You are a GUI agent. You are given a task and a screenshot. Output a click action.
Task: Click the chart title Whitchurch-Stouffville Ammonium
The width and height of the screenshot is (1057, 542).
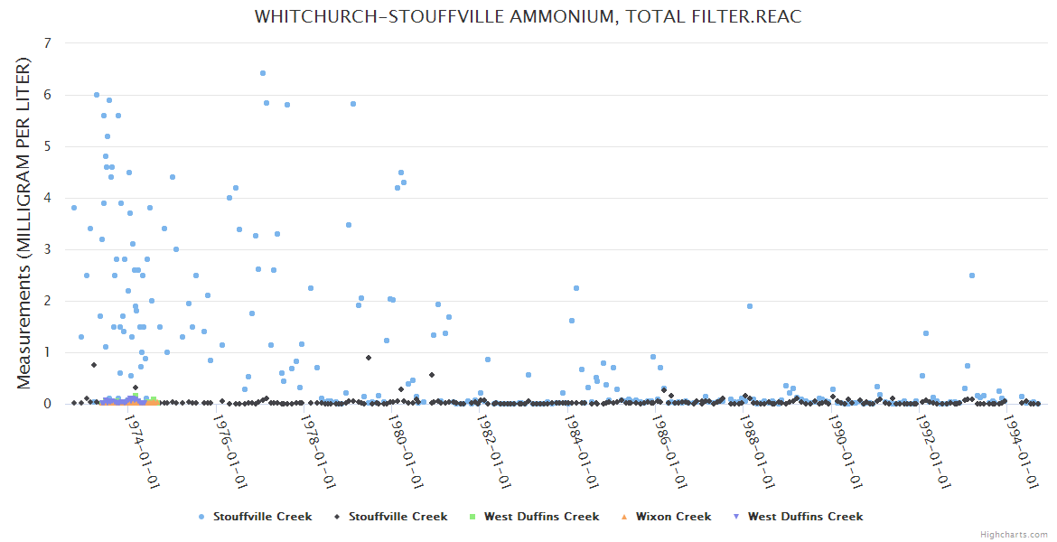point(528,17)
